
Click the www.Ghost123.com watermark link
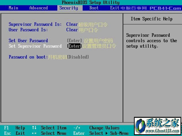click(x=162, y=131)
